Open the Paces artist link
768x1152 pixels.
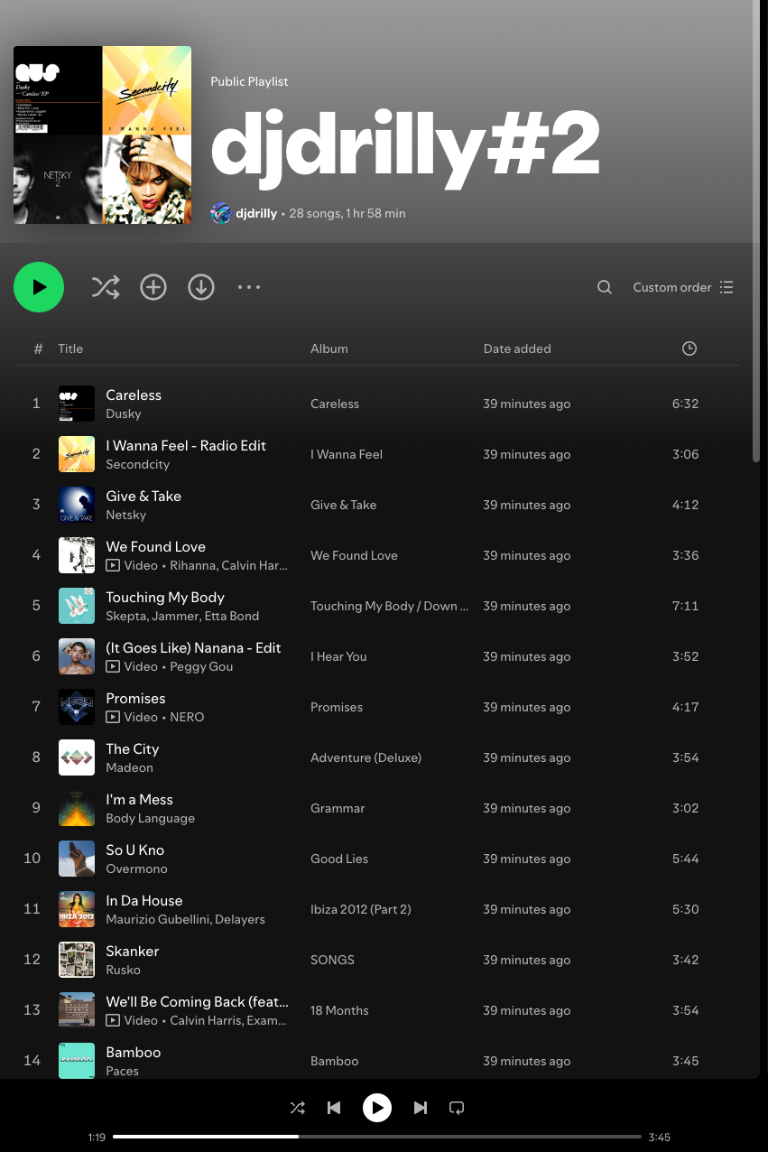(122, 1071)
